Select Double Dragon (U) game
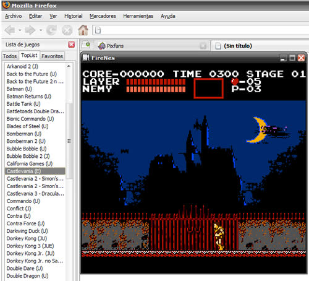Image resolution: width=309 pixels, height=281 pixels. pyautogui.click(x=35, y=276)
